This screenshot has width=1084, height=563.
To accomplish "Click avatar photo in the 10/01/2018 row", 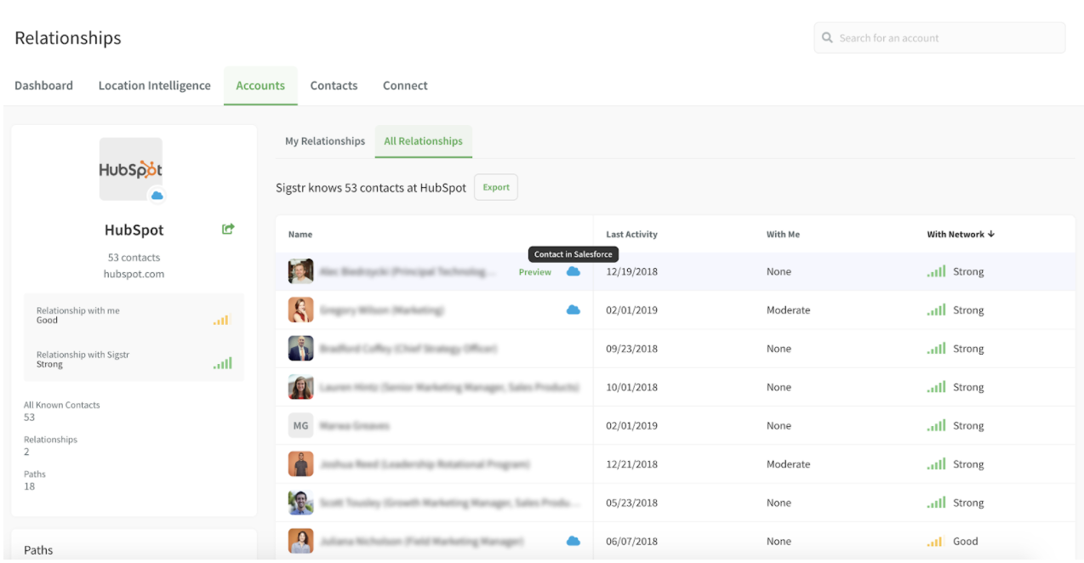I will 300,387.
